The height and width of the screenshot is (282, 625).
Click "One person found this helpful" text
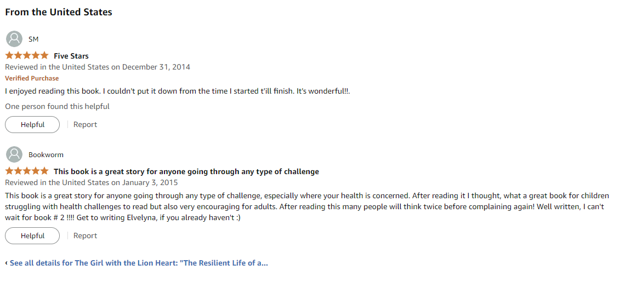57,106
